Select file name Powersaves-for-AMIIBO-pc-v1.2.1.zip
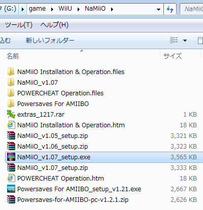Image resolution: width=203 pixels, height=210 pixels. pos(73,200)
